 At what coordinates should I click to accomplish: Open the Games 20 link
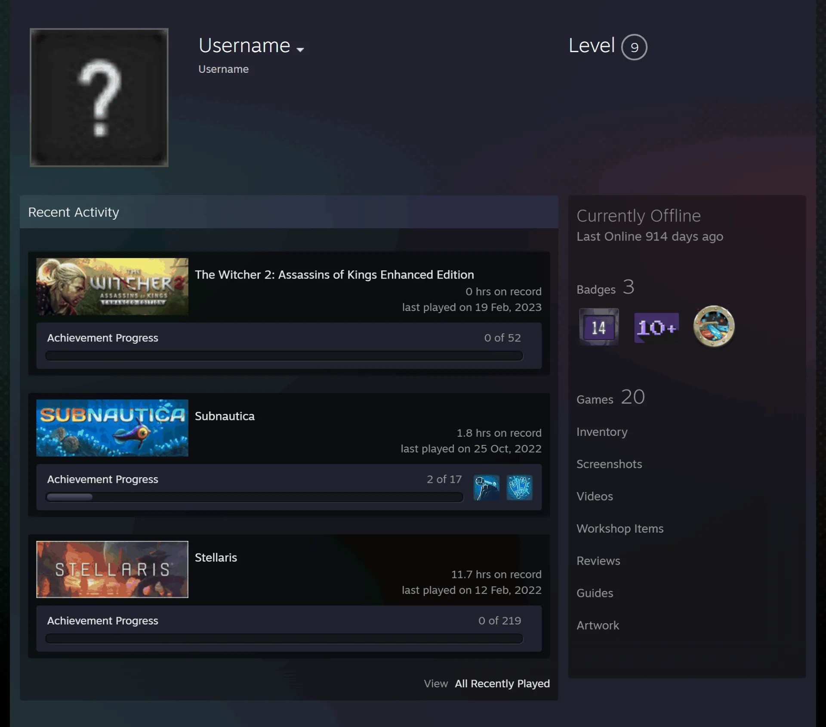pyautogui.click(x=610, y=397)
